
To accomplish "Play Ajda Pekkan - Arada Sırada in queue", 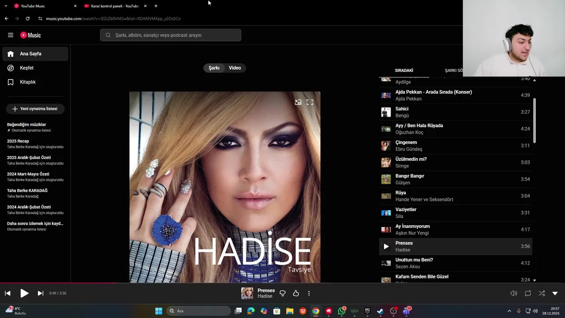I will pyautogui.click(x=456, y=95).
